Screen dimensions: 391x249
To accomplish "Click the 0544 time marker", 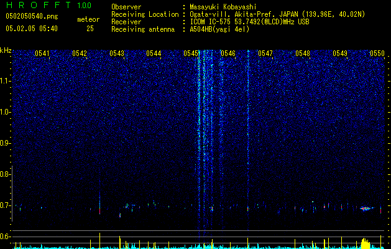I will (x=154, y=54).
